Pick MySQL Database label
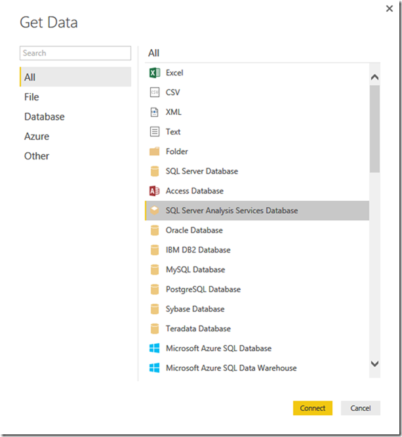The width and height of the screenshot is (402, 437). [x=195, y=270]
